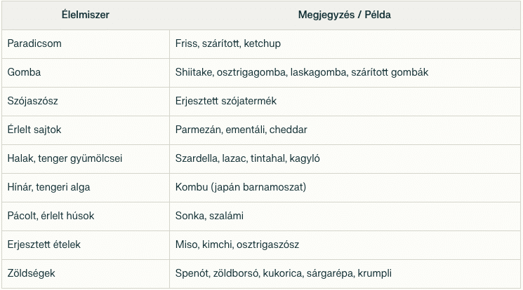
Task: Click the Élelmiszer column header
Action: tap(86, 15)
